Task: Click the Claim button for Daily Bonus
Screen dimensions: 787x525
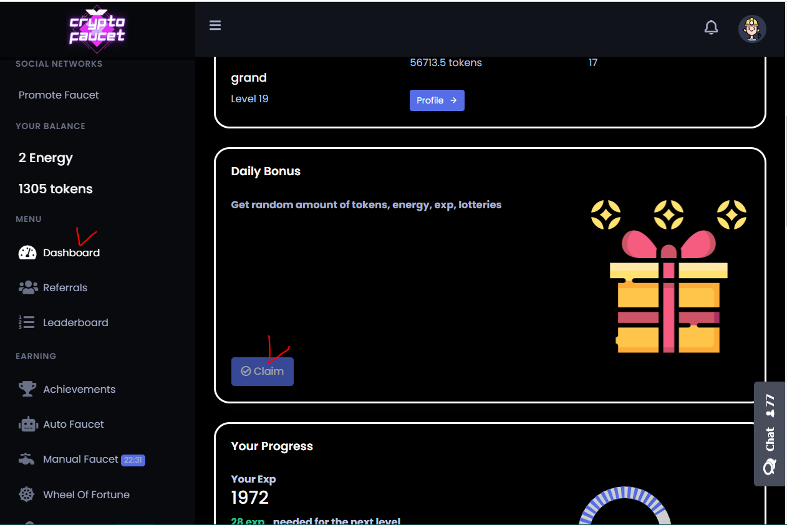Action: tap(262, 371)
